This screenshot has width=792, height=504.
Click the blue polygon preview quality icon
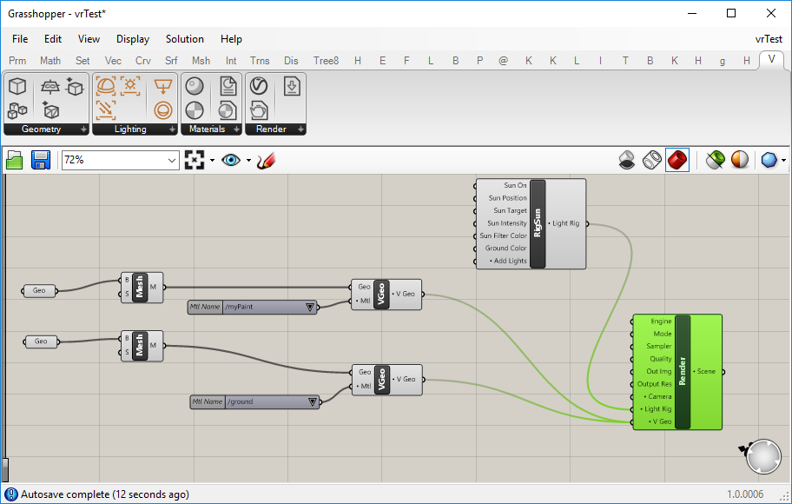[769, 160]
